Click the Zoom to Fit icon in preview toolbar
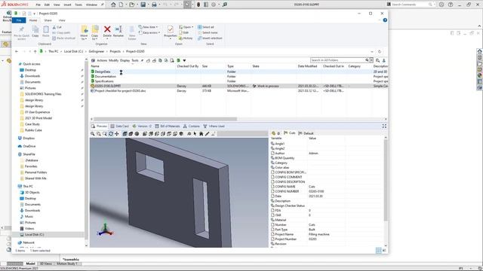Image resolution: width=483 pixels, height=271 pixels. pos(93,134)
